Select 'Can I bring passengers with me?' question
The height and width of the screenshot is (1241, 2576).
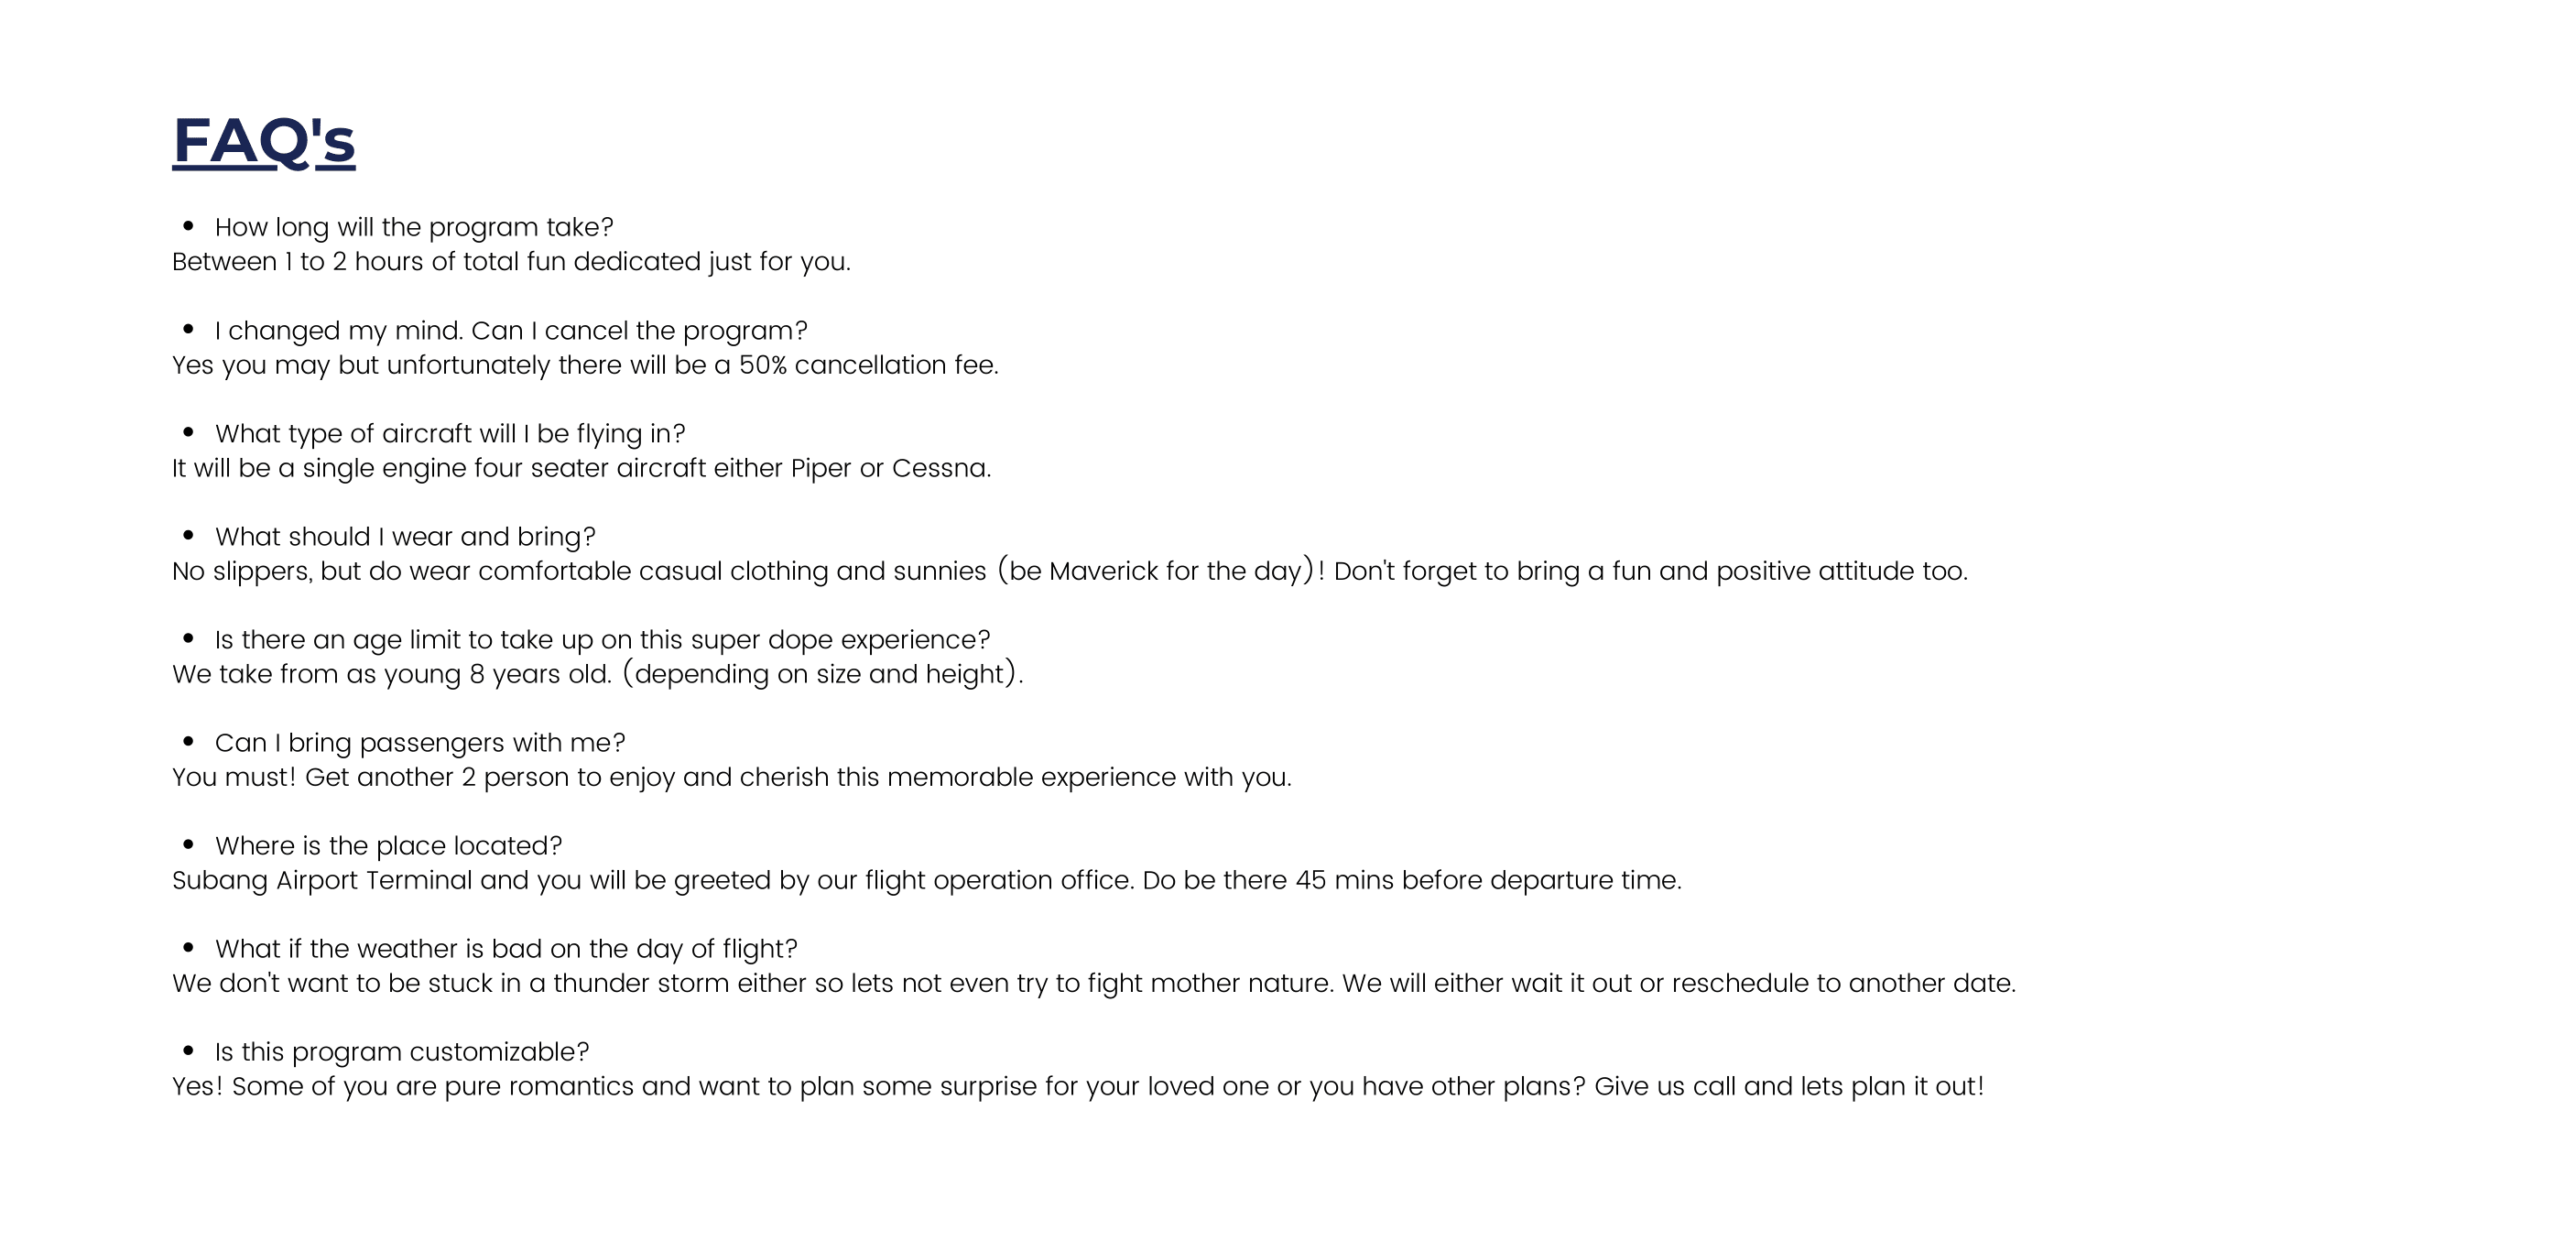(x=420, y=742)
